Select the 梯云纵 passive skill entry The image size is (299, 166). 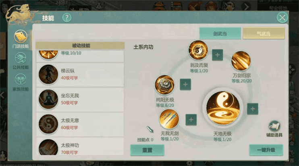pos(80,74)
